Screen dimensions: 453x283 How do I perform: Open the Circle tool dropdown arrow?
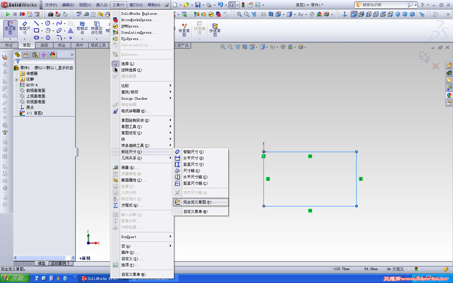(53, 24)
